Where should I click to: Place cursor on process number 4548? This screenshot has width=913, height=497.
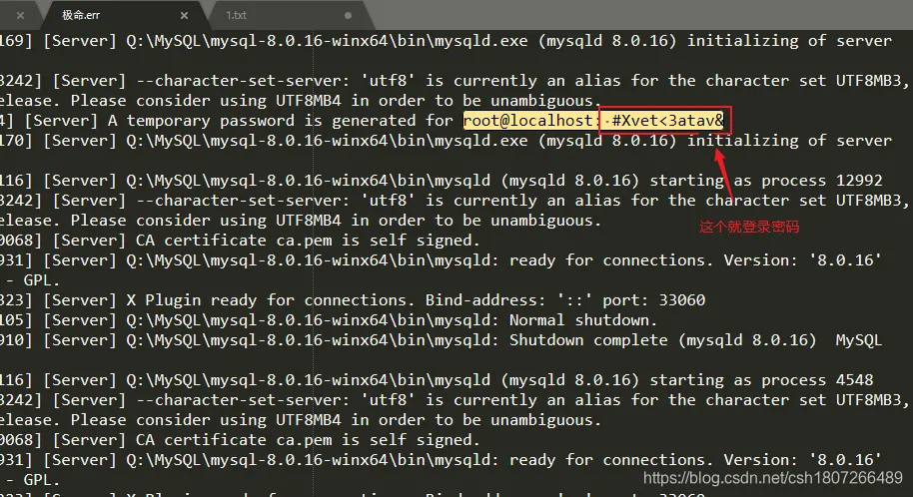pos(854,380)
